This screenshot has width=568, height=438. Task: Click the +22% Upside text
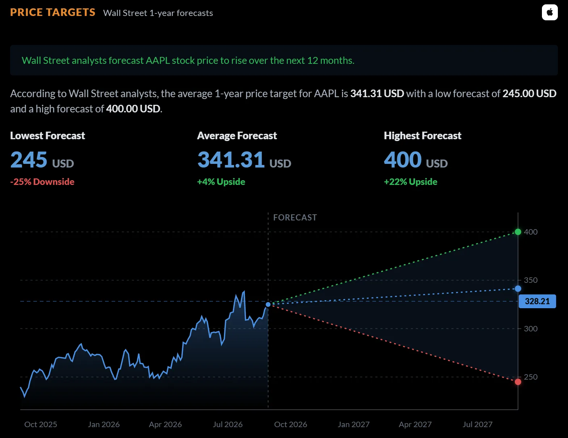410,182
